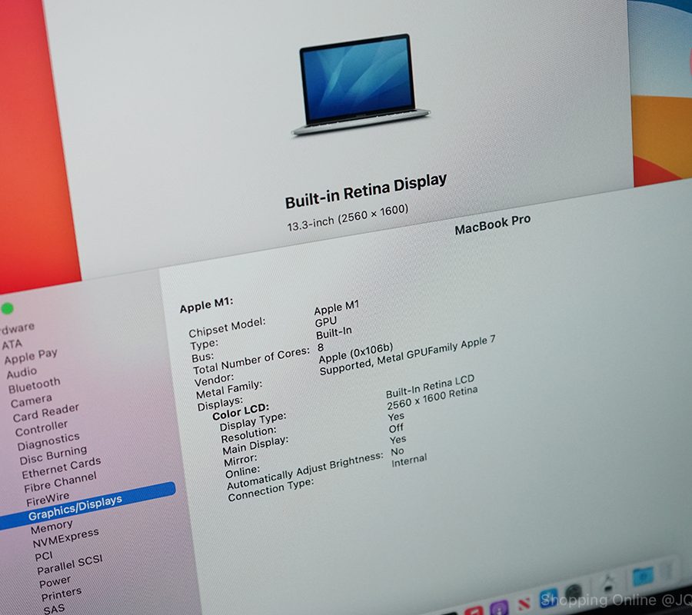Click the "Metal Family:" label
Image resolution: width=692 pixels, height=615 pixels.
tap(228, 390)
